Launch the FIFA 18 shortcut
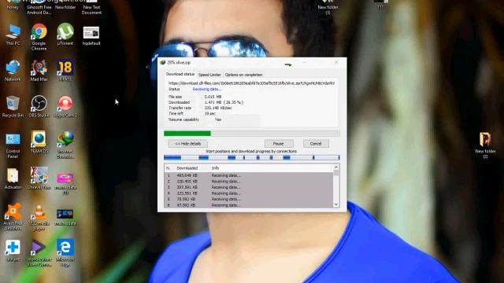Viewport: 504px width, 283px height. (x=65, y=70)
